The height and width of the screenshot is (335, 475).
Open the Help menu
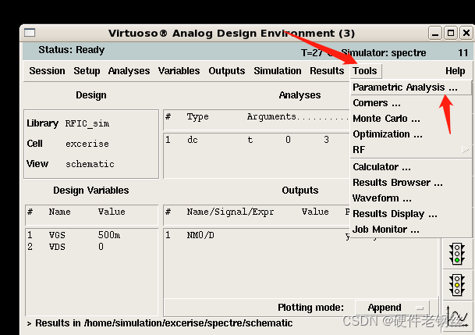[x=455, y=70]
